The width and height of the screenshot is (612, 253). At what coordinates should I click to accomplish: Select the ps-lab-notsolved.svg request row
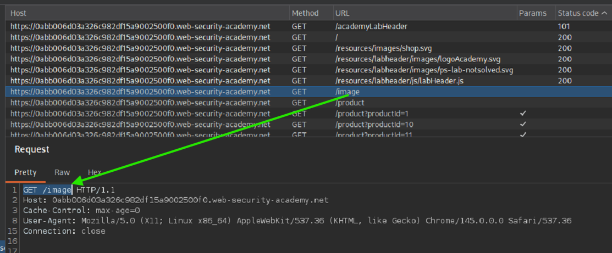pos(424,70)
